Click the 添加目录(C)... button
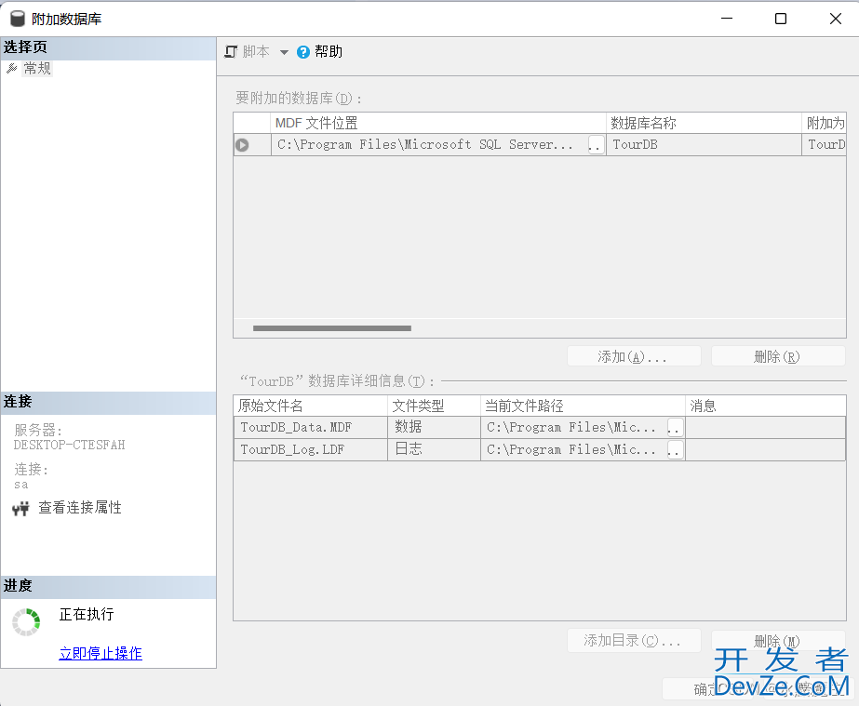 634,640
